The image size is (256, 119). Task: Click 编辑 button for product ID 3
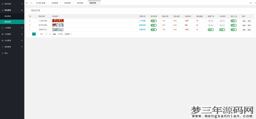[x=244, y=21]
